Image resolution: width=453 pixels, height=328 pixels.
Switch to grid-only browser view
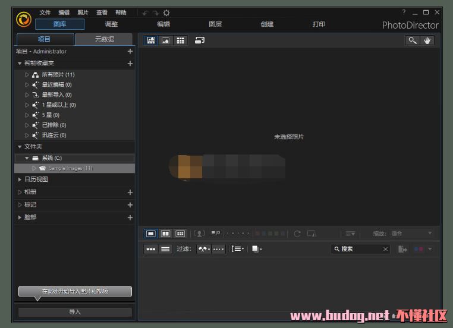(181, 40)
